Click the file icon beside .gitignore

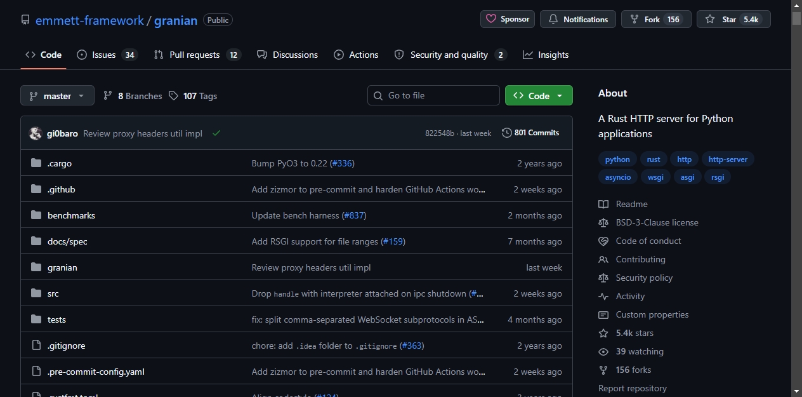point(36,346)
